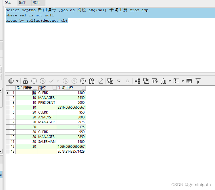Image resolution: width=215 pixels, height=190 pixels.
Task: Click the binoculars find icon
Action: click(91, 81)
